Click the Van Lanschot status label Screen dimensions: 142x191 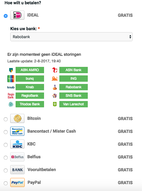74,104
